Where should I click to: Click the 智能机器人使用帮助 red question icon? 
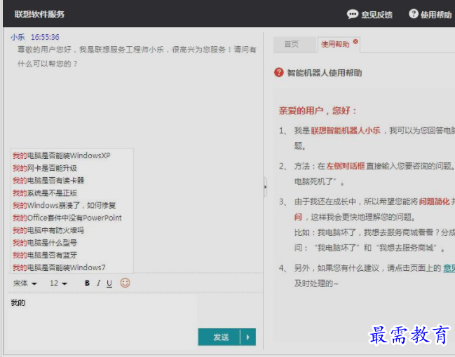click(x=278, y=72)
